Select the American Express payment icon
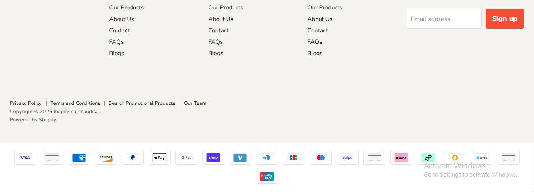This screenshot has height=192, width=534. tap(79, 158)
